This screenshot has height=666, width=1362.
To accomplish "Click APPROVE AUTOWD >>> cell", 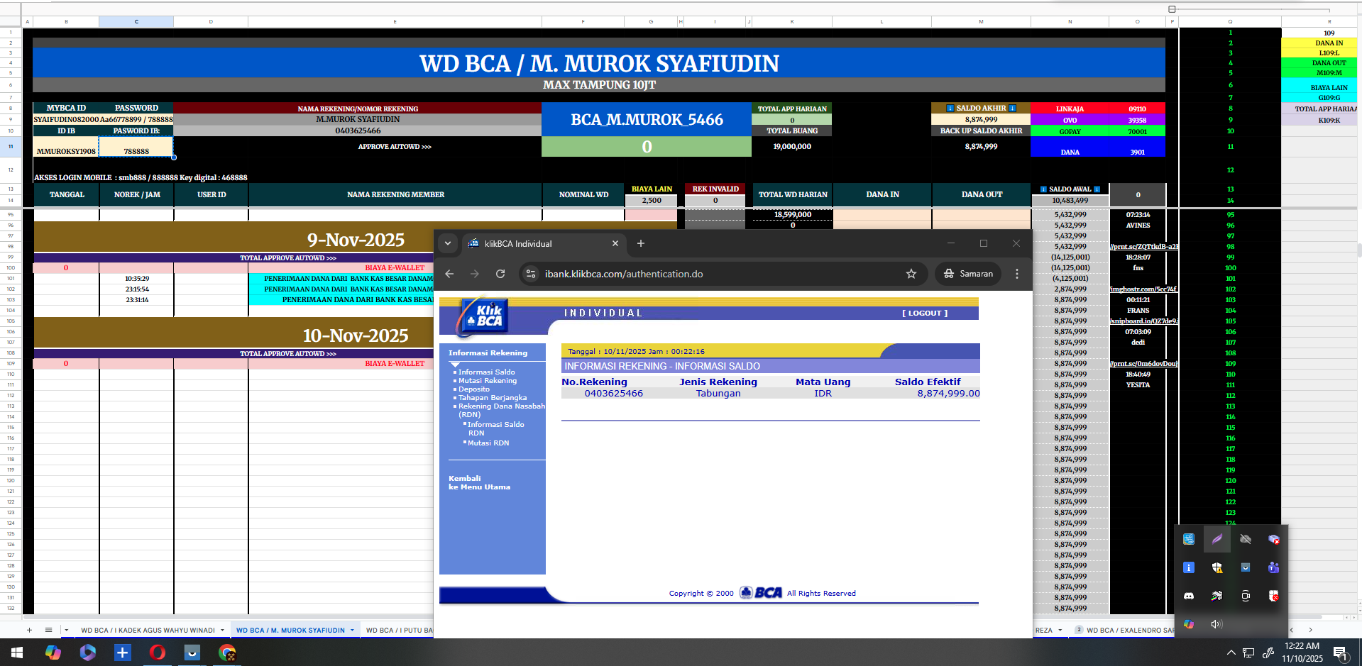I will pyautogui.click(x=395, y=147).
